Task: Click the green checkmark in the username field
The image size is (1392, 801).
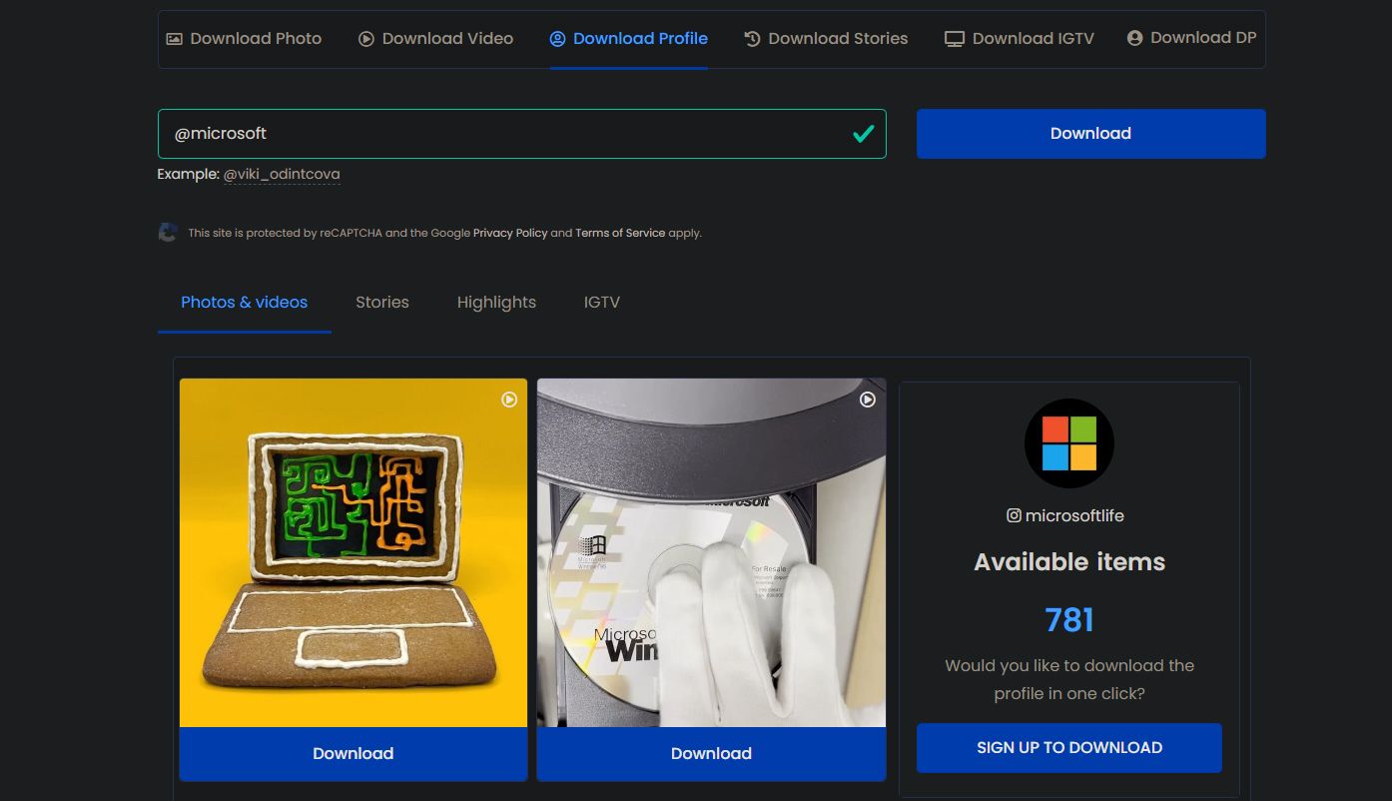Action: [864, 134]
